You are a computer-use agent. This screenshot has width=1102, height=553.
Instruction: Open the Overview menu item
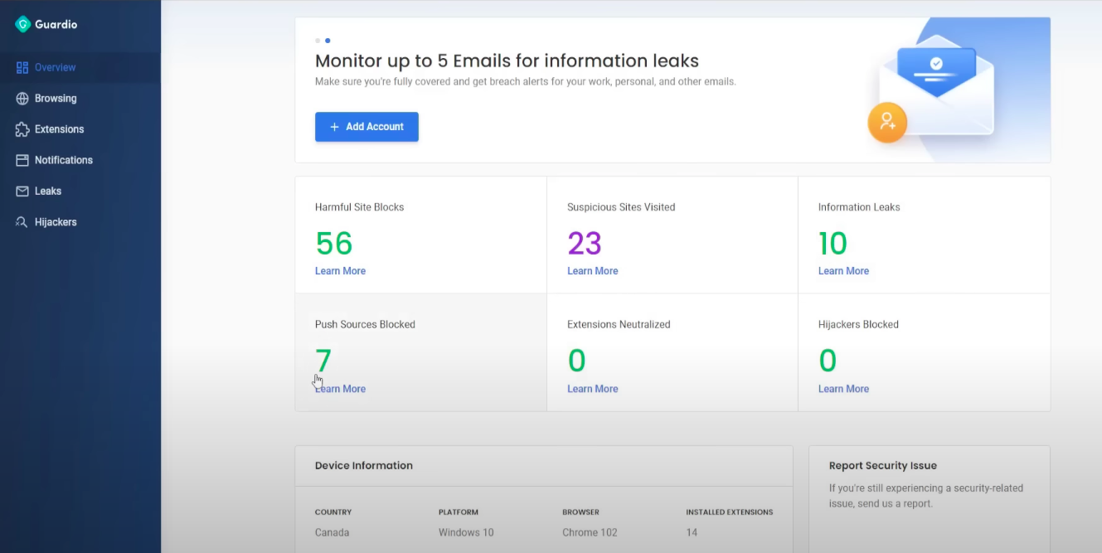80,67
